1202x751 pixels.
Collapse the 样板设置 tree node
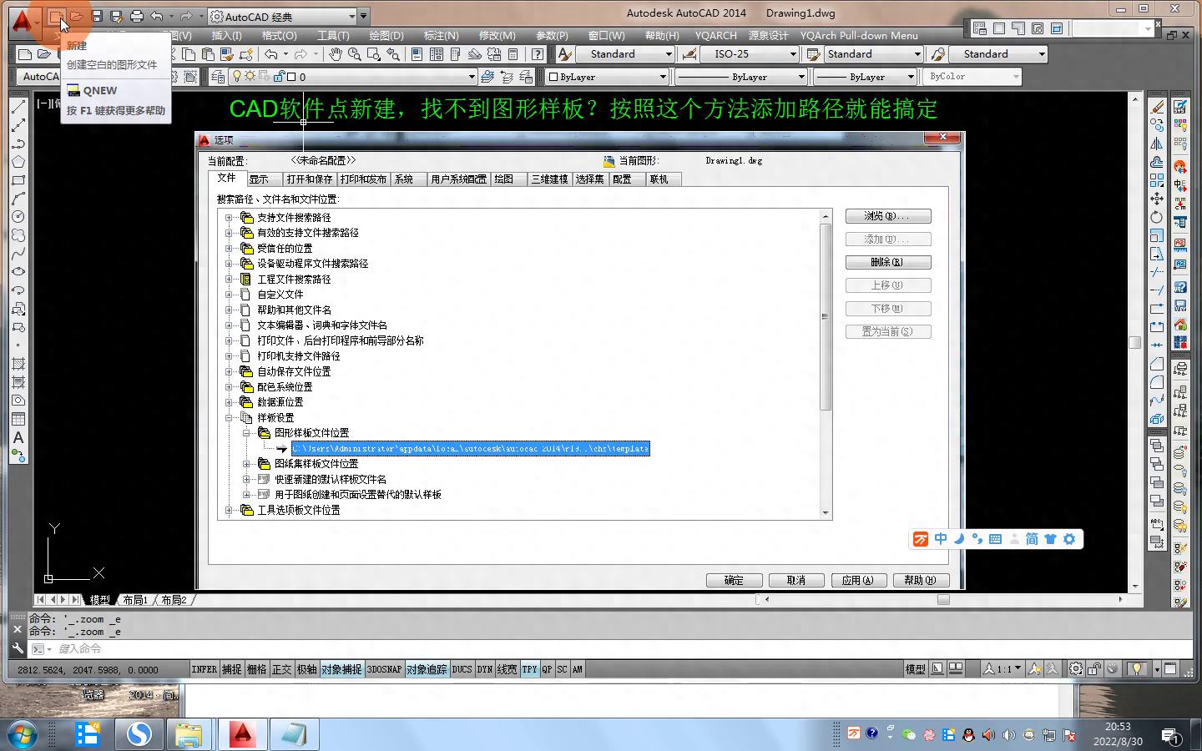point(229,418)
